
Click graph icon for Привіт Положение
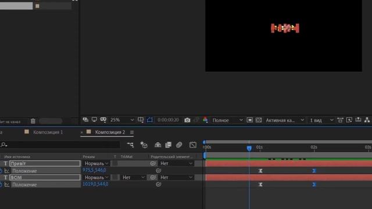7,171
